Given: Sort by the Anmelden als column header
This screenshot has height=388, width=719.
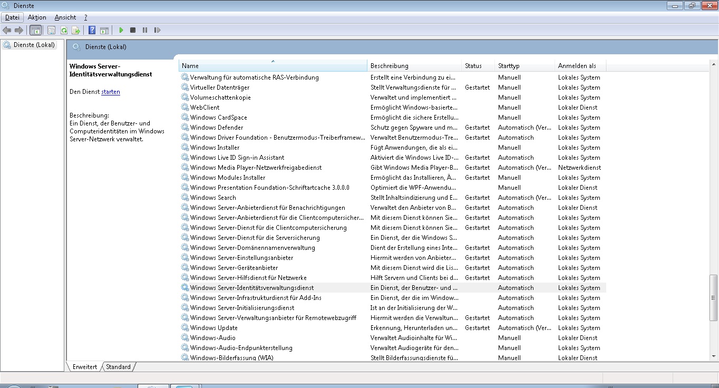Looking at the screenshot, I should tap(580, 66).
